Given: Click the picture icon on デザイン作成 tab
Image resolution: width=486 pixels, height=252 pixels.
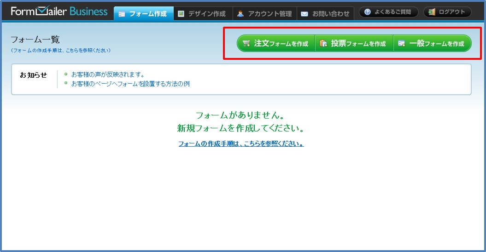Looking at the screenshot, I should pyautogui.click(x=181, y=14).
